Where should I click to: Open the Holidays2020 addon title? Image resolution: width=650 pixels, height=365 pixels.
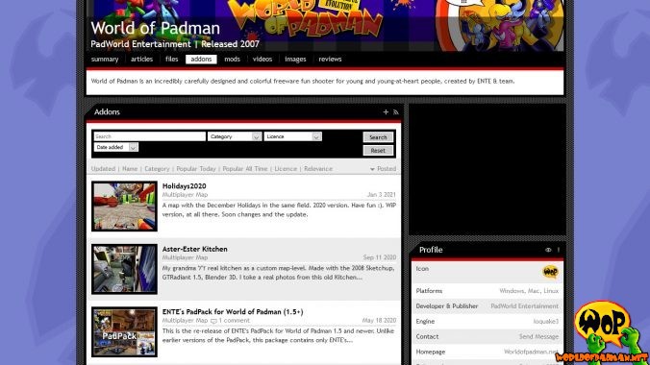[x=184, y=186]
